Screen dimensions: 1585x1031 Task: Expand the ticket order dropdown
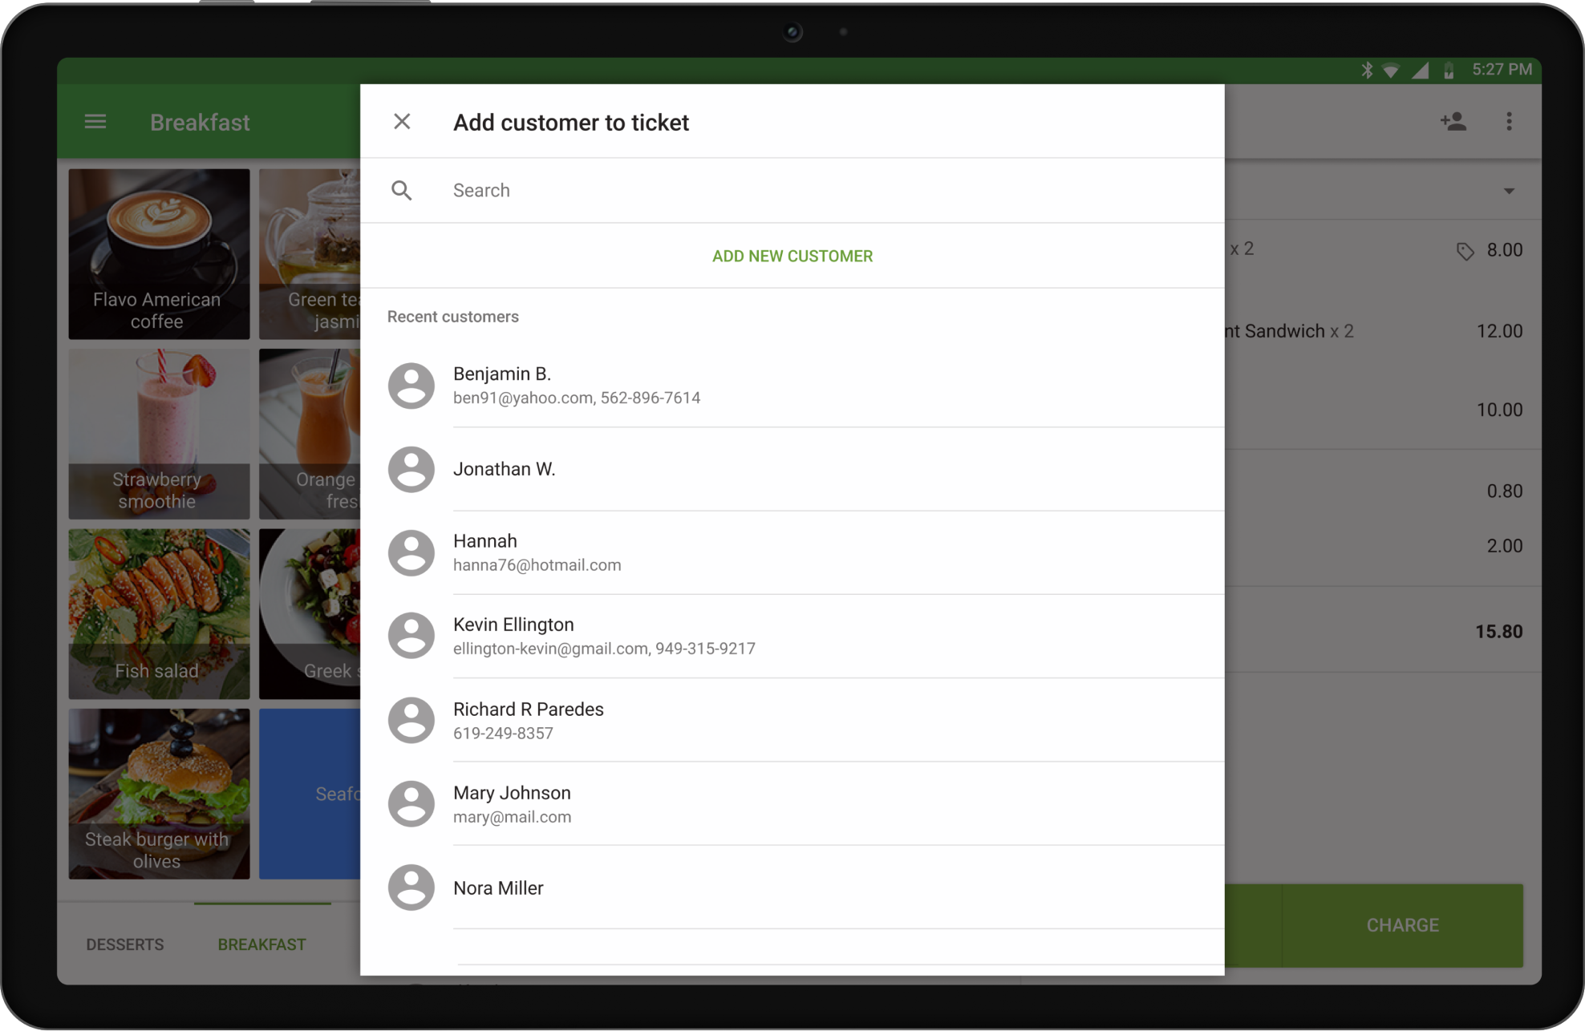[1508, 188]
